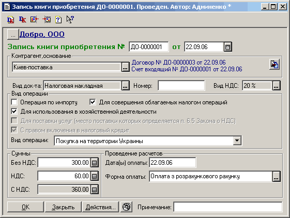Open document type selection ellipsis button
The height and width of the screenshot is (218, 290).
(125, 86)
